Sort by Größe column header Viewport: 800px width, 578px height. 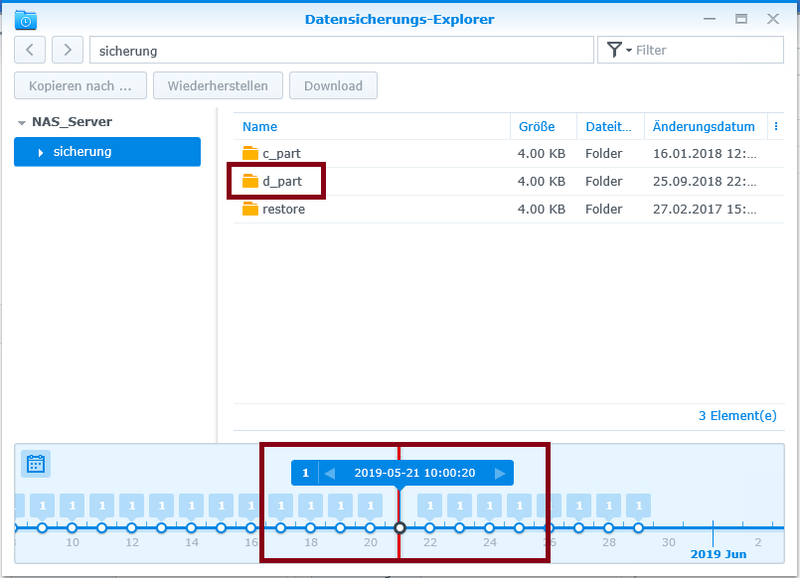click(x=537, y=127)
